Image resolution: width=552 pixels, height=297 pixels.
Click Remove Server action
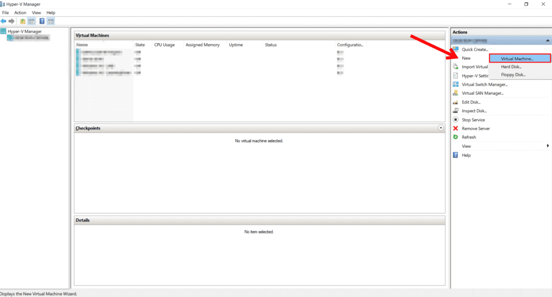tap(475, 128)
